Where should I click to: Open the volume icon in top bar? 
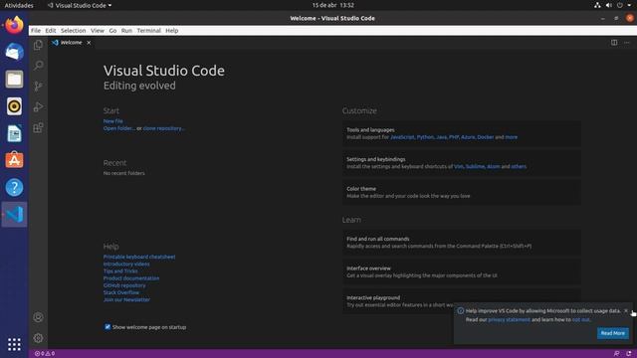tap(608, 5)
